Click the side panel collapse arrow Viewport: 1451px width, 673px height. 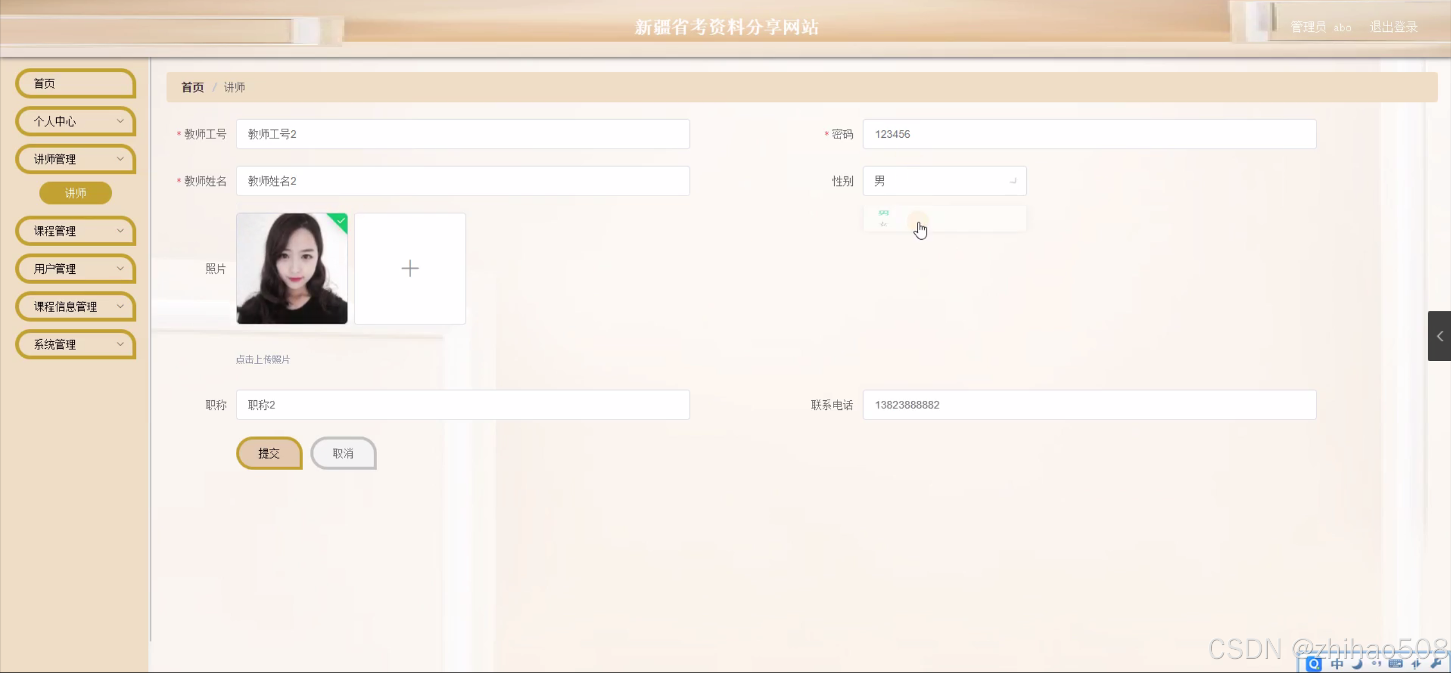click(x=1439, y=336)
